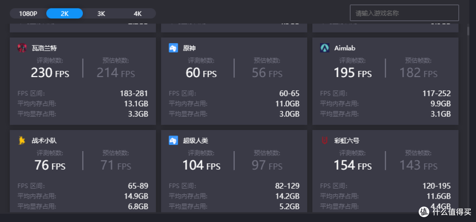The height and width of the screenshot is (222, 476).
Task: Click the 原神 game icon
Action: [x=173, y=48]
